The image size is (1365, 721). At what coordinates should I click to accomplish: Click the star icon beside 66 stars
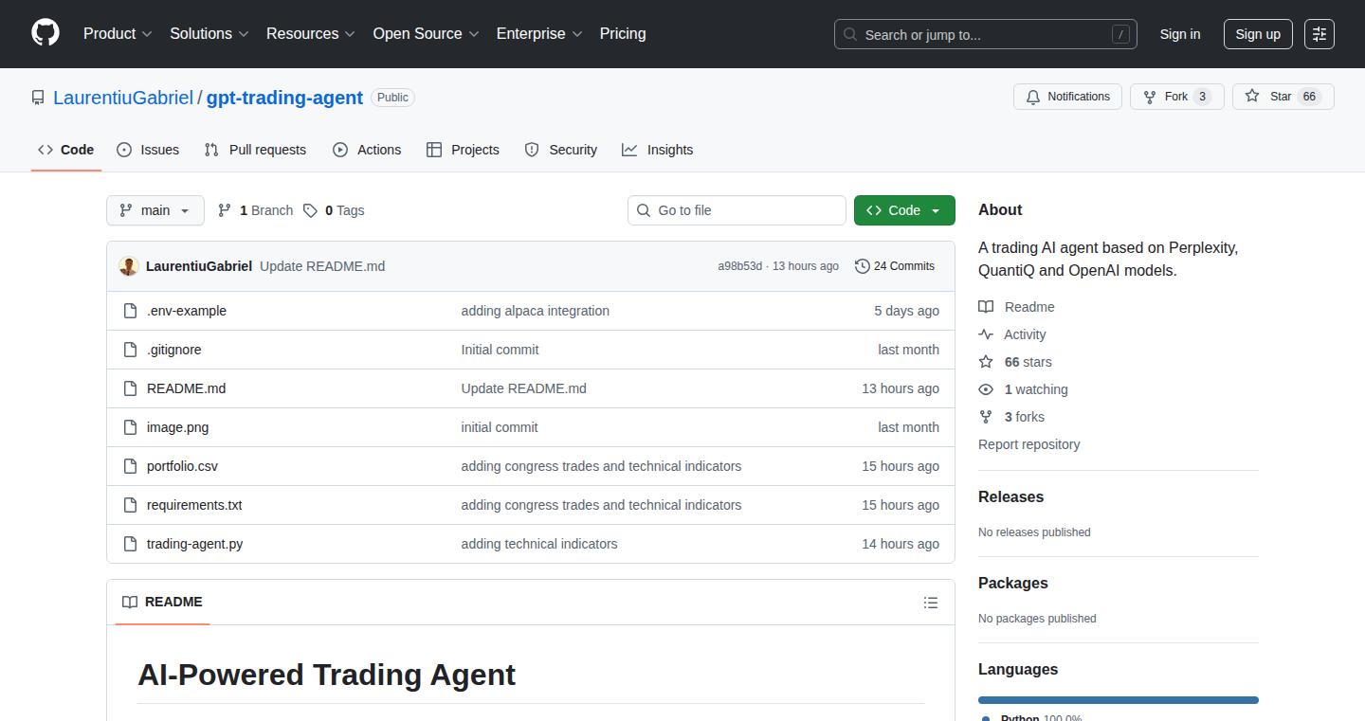pyautogui.click(x=986, y=362)
